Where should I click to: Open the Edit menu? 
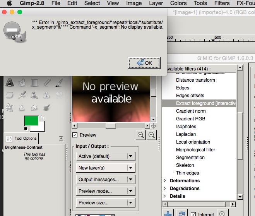[x=72, y=3]
